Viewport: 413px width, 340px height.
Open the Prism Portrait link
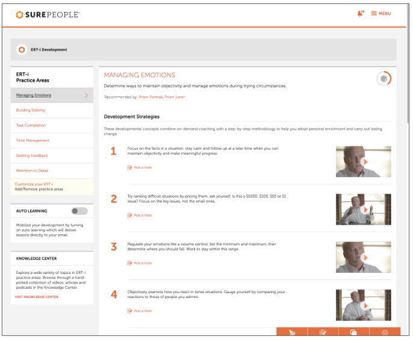(x=151, y=97)
